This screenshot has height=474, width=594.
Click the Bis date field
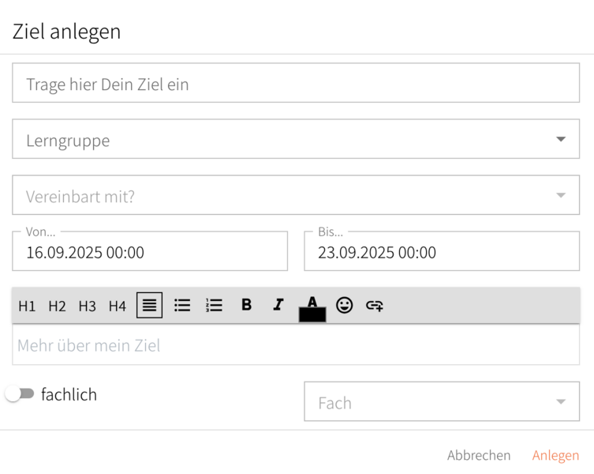coord(441,253)
